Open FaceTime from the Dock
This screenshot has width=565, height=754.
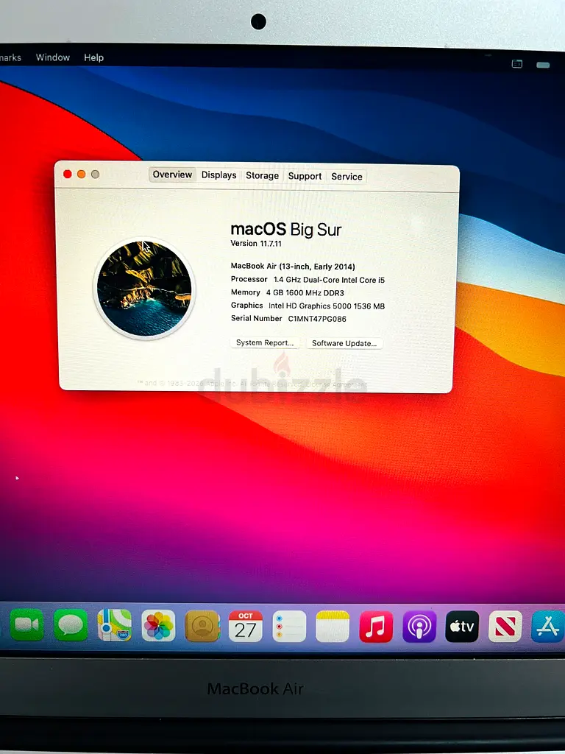click(27, 625)
